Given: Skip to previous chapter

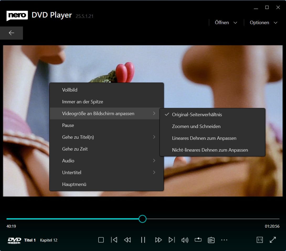Looking at the screenshot, I should (114, 240).
